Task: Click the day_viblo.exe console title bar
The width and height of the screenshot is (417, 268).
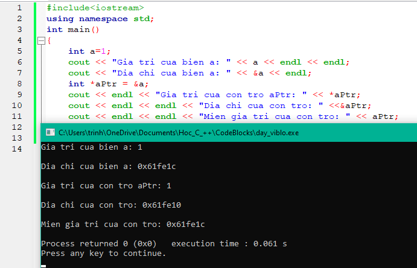Action: [x=229, y=132]
